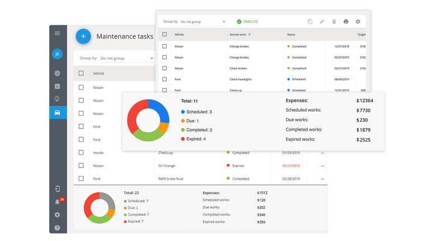The width and height of the screenshot is (429, 241).
Task: Click blue Scheduled segment of donut chart
Action: (159, 110)
